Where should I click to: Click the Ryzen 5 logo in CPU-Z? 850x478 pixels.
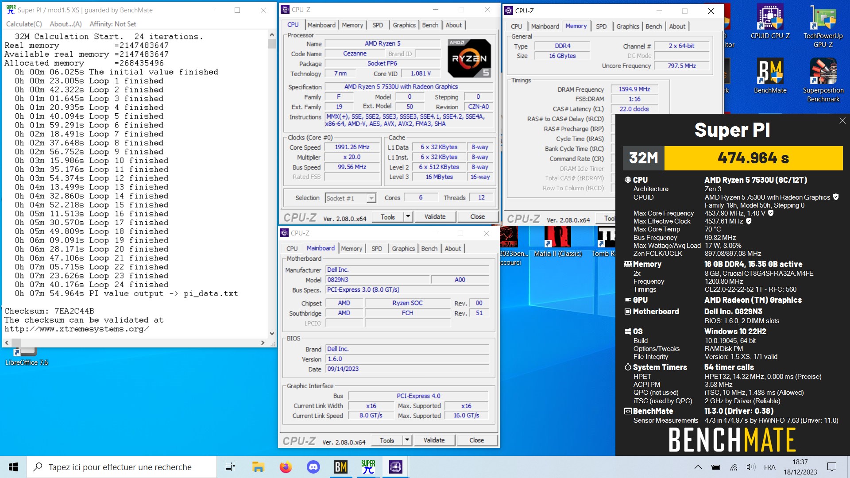469,58
